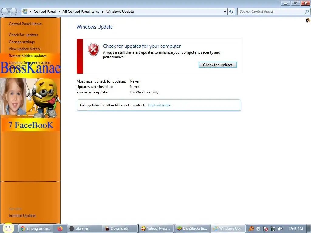The height and width of the screenshot is (233, 311).
Task: Click the child photo in sidebar
Action: tap(13, 96)
